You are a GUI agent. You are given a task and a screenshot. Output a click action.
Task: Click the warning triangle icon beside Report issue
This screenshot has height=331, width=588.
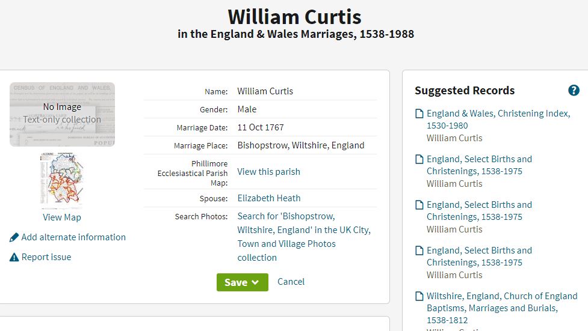point(14,257)
